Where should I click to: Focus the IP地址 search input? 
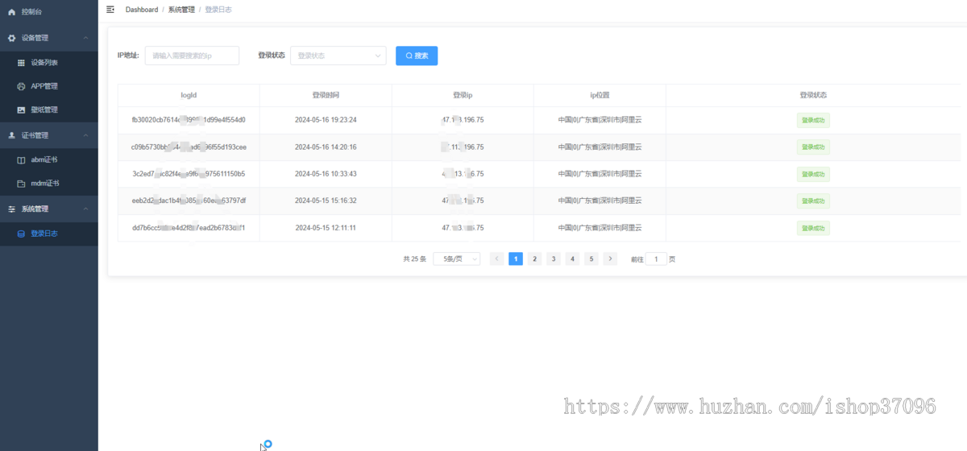coord(192,56)
